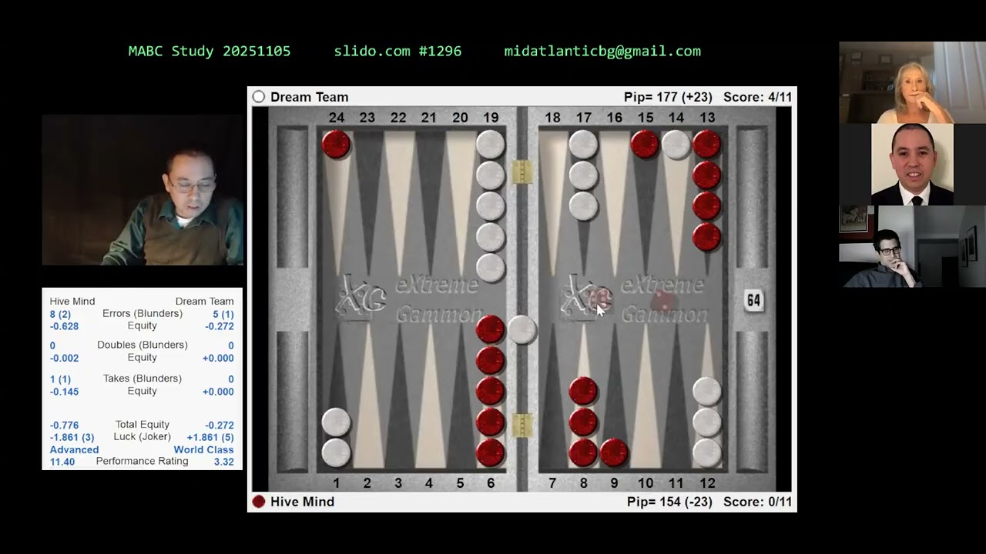Open the presenter webcam beside the stats panel
Screen dimensions: 986x554
pos(143,190)
